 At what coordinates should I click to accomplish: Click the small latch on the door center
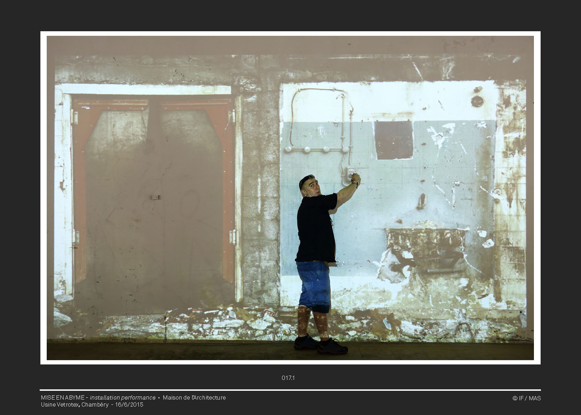pyautogui.click(x=155, y=197)
